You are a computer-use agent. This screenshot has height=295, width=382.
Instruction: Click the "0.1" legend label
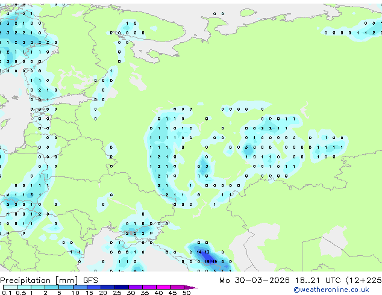coord(7,293)
